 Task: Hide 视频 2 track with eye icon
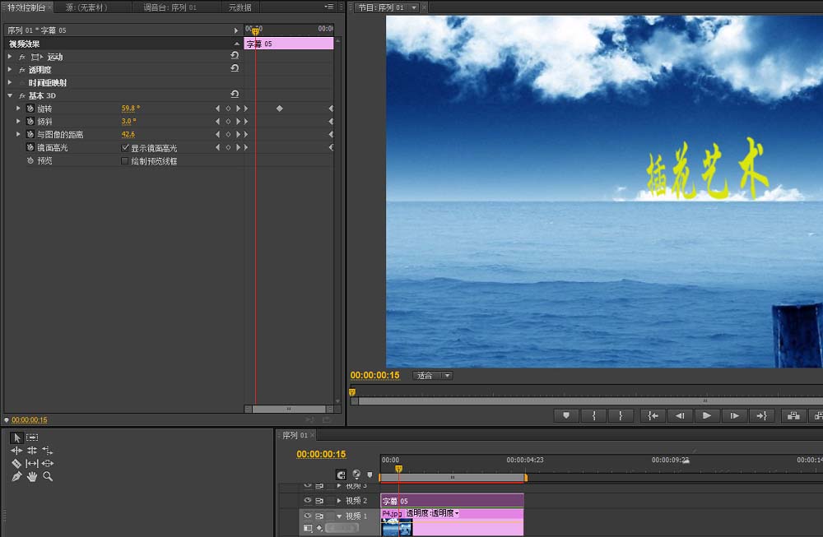[308, 500]
